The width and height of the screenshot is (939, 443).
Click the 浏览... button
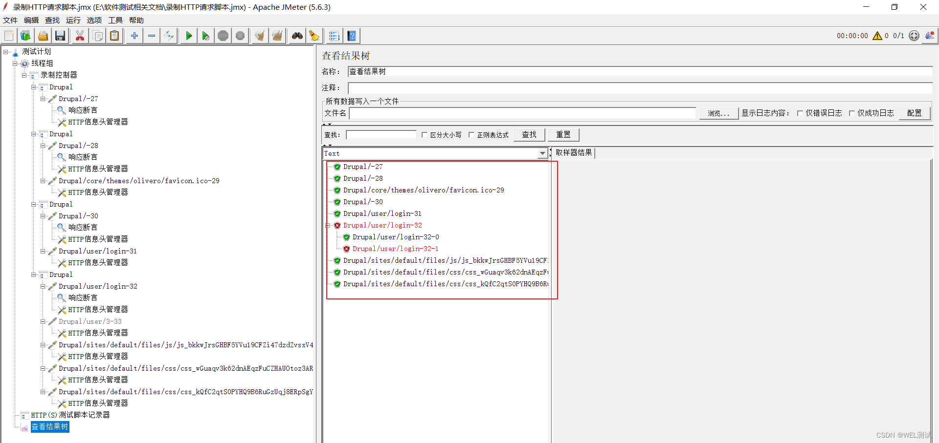(x=718, y=113)
